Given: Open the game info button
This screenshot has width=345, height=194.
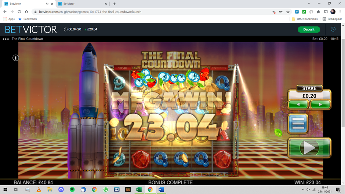Looking at the screenshot, I should 15,58.
